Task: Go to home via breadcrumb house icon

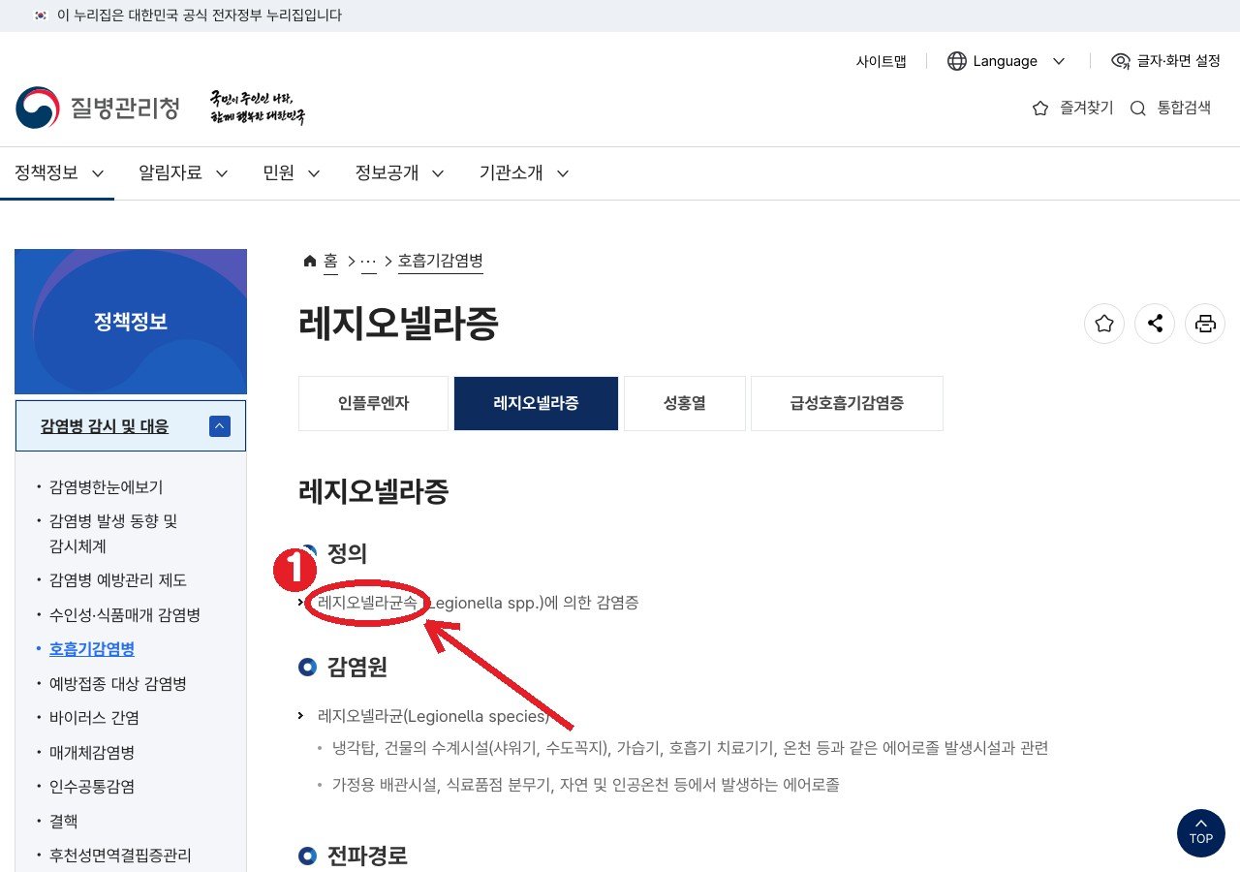Action: coord(310,261)
